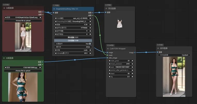Viewport: 197px width, 104px height.
Task: Click the left arrow beside 1709746675659.jpg
Action: 5,67
